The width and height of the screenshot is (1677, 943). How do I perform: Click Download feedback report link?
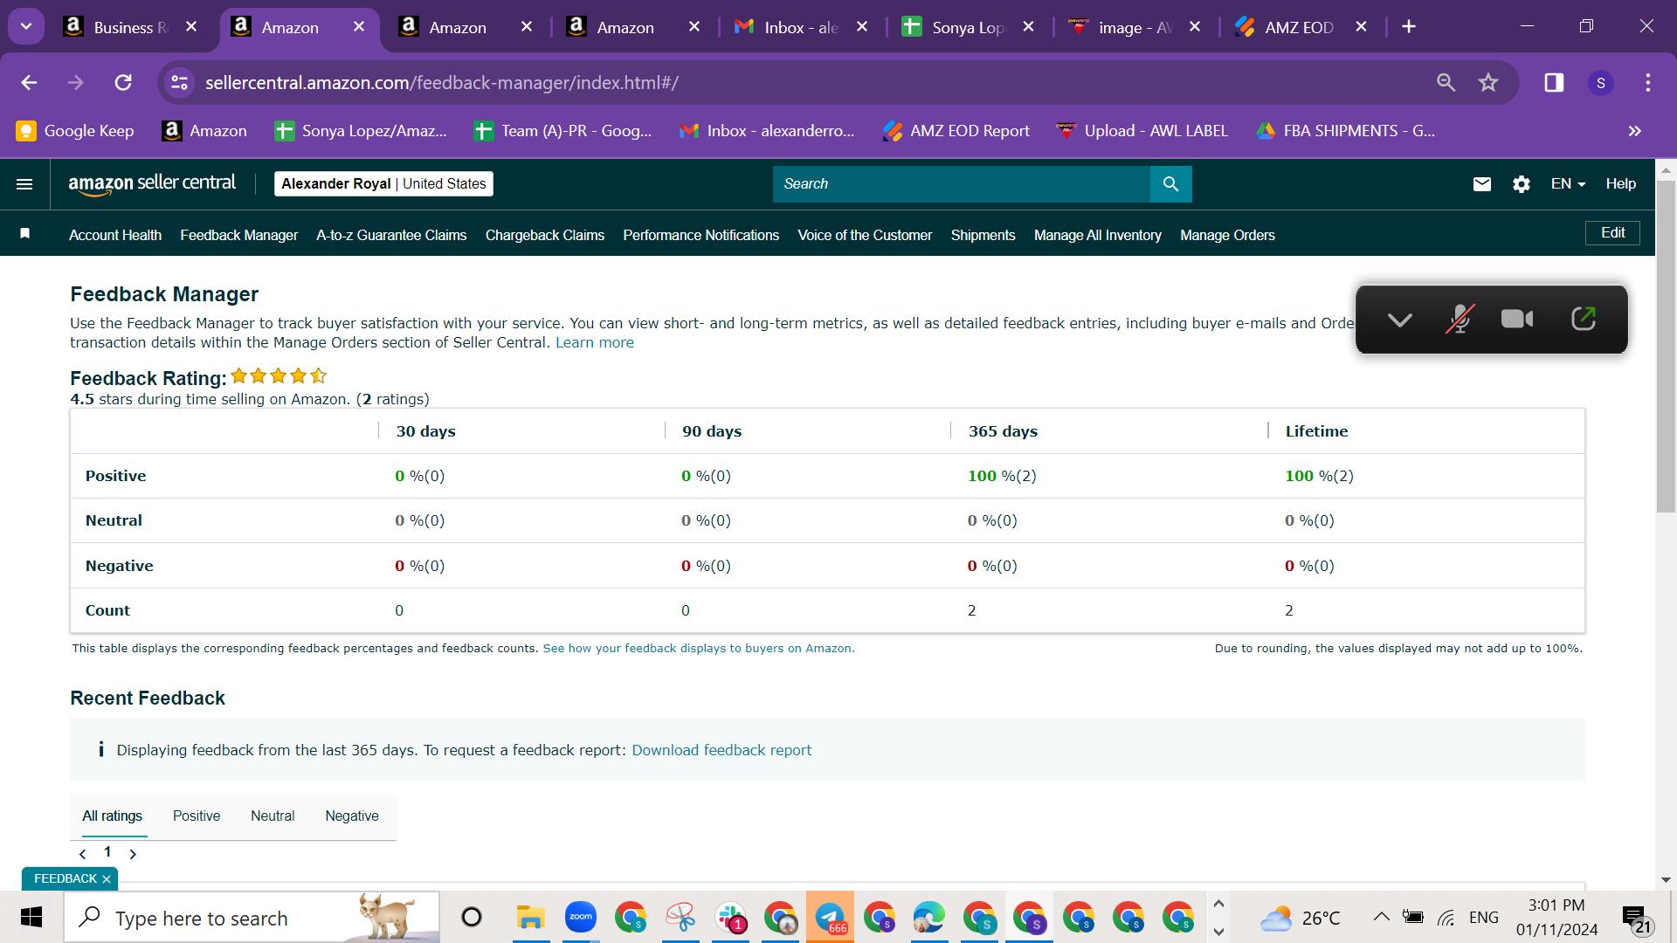pyautogui.click(x=721, y=751)
